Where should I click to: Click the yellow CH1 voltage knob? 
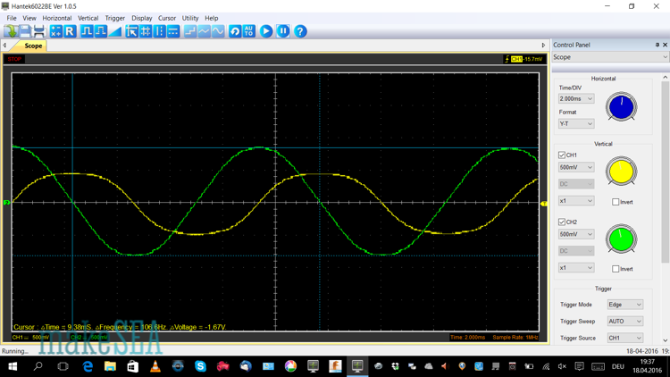click(x=621, y=172)
